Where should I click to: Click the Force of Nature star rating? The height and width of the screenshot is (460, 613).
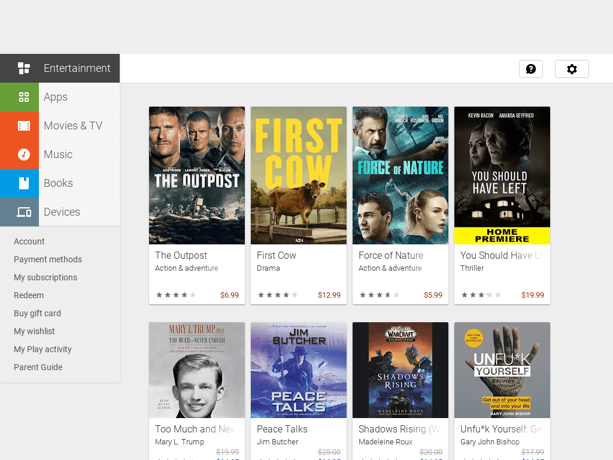[380, 295]
